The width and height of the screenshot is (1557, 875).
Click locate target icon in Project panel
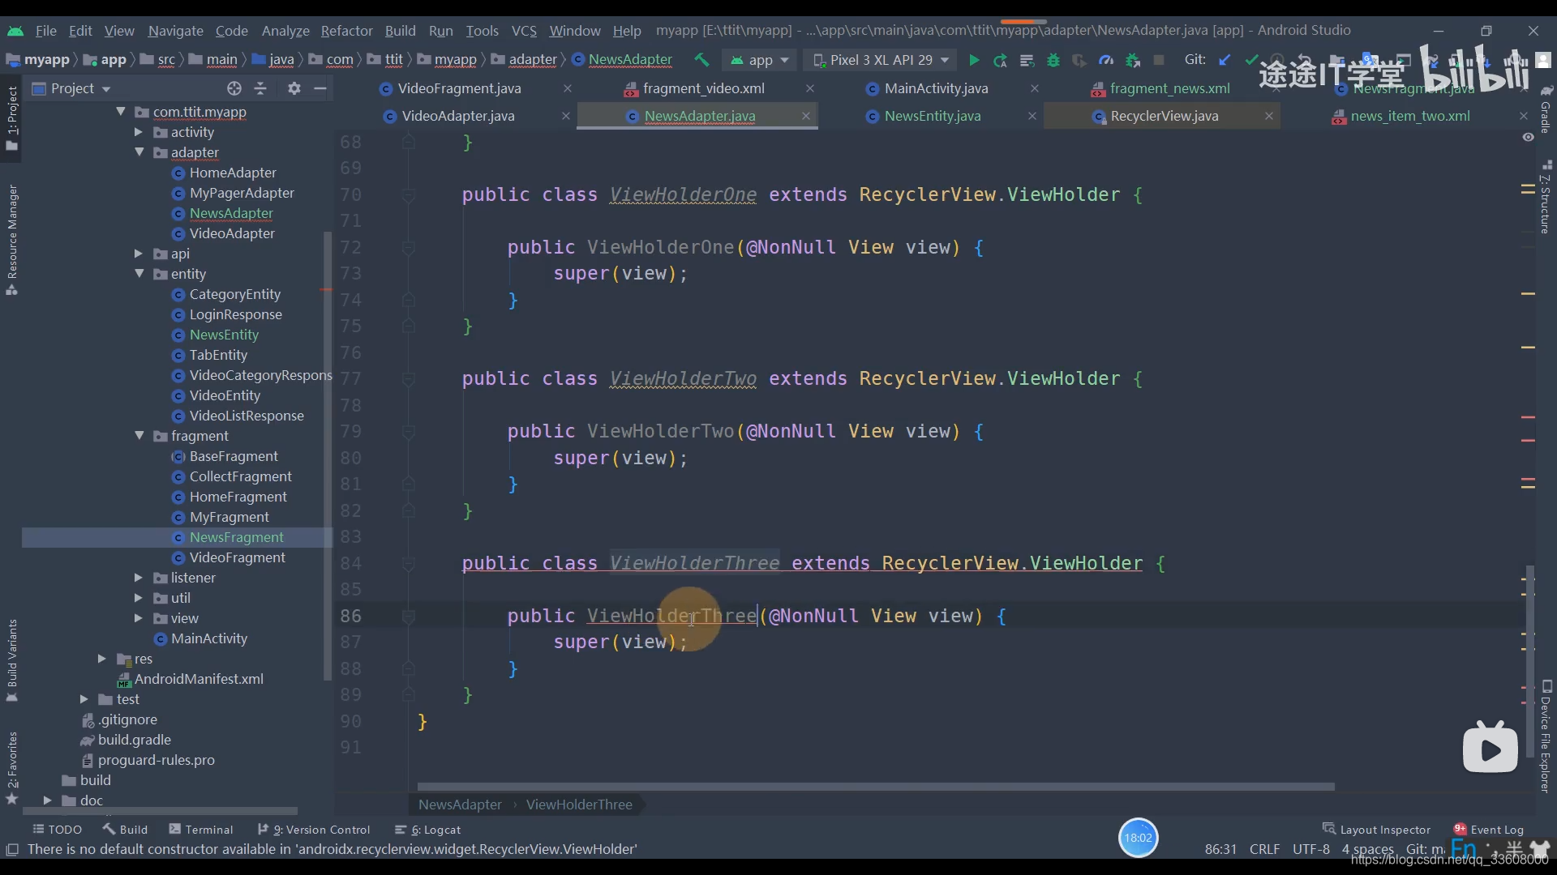[234, 88]
